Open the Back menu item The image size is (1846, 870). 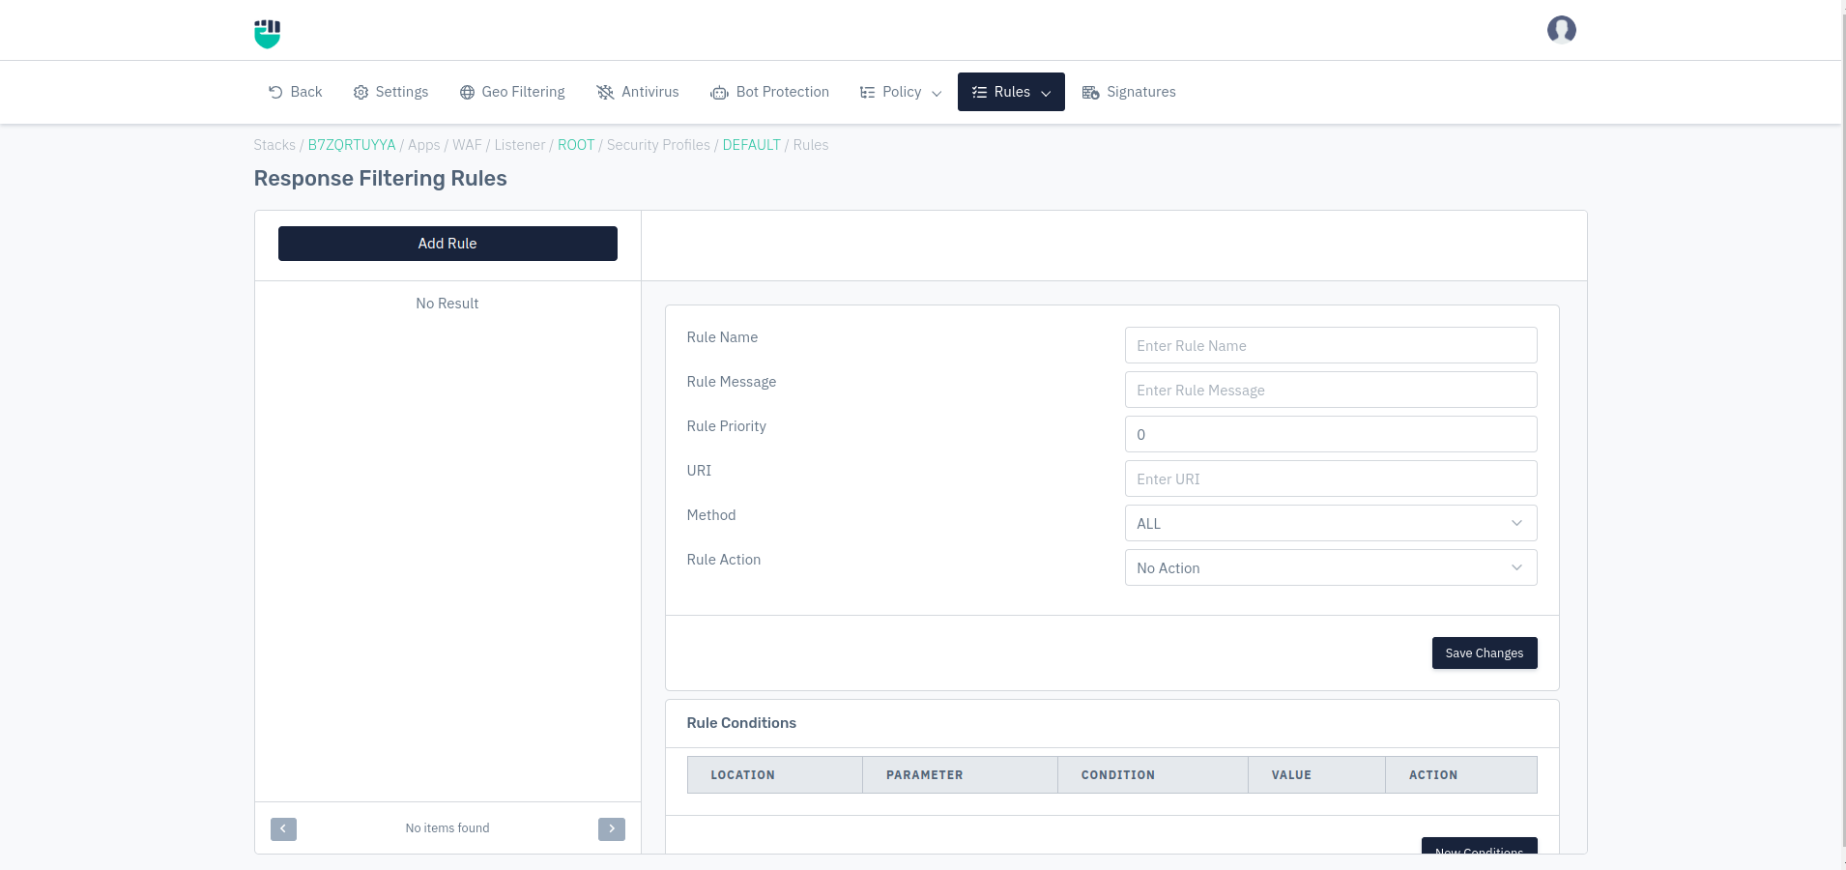click(295, 92)
